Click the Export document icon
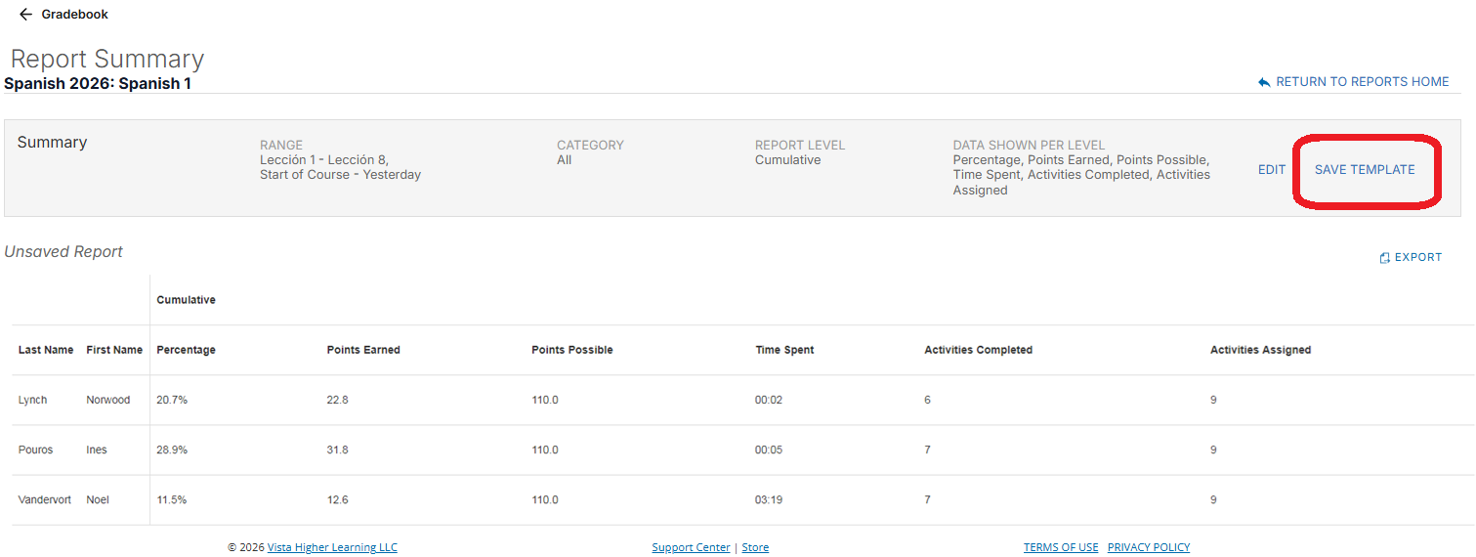1476x557 pixels. click(x=1384, y=258)
